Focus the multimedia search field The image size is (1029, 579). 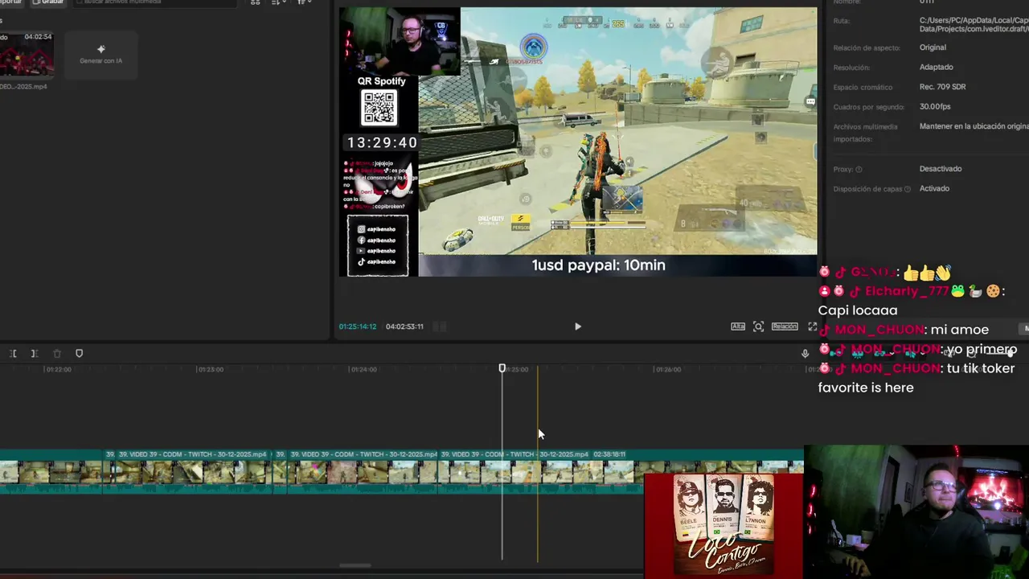[x=157, y=2]
